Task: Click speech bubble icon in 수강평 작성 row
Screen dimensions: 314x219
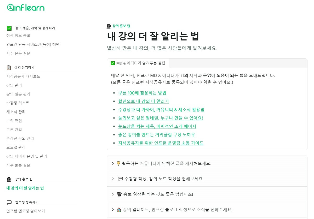Action: pyautogui.click(x=120, y=179)
